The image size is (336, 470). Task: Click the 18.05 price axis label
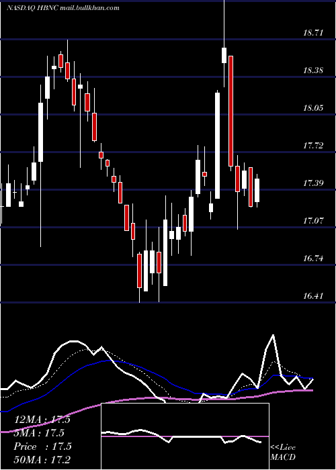[x=314, y=108]
